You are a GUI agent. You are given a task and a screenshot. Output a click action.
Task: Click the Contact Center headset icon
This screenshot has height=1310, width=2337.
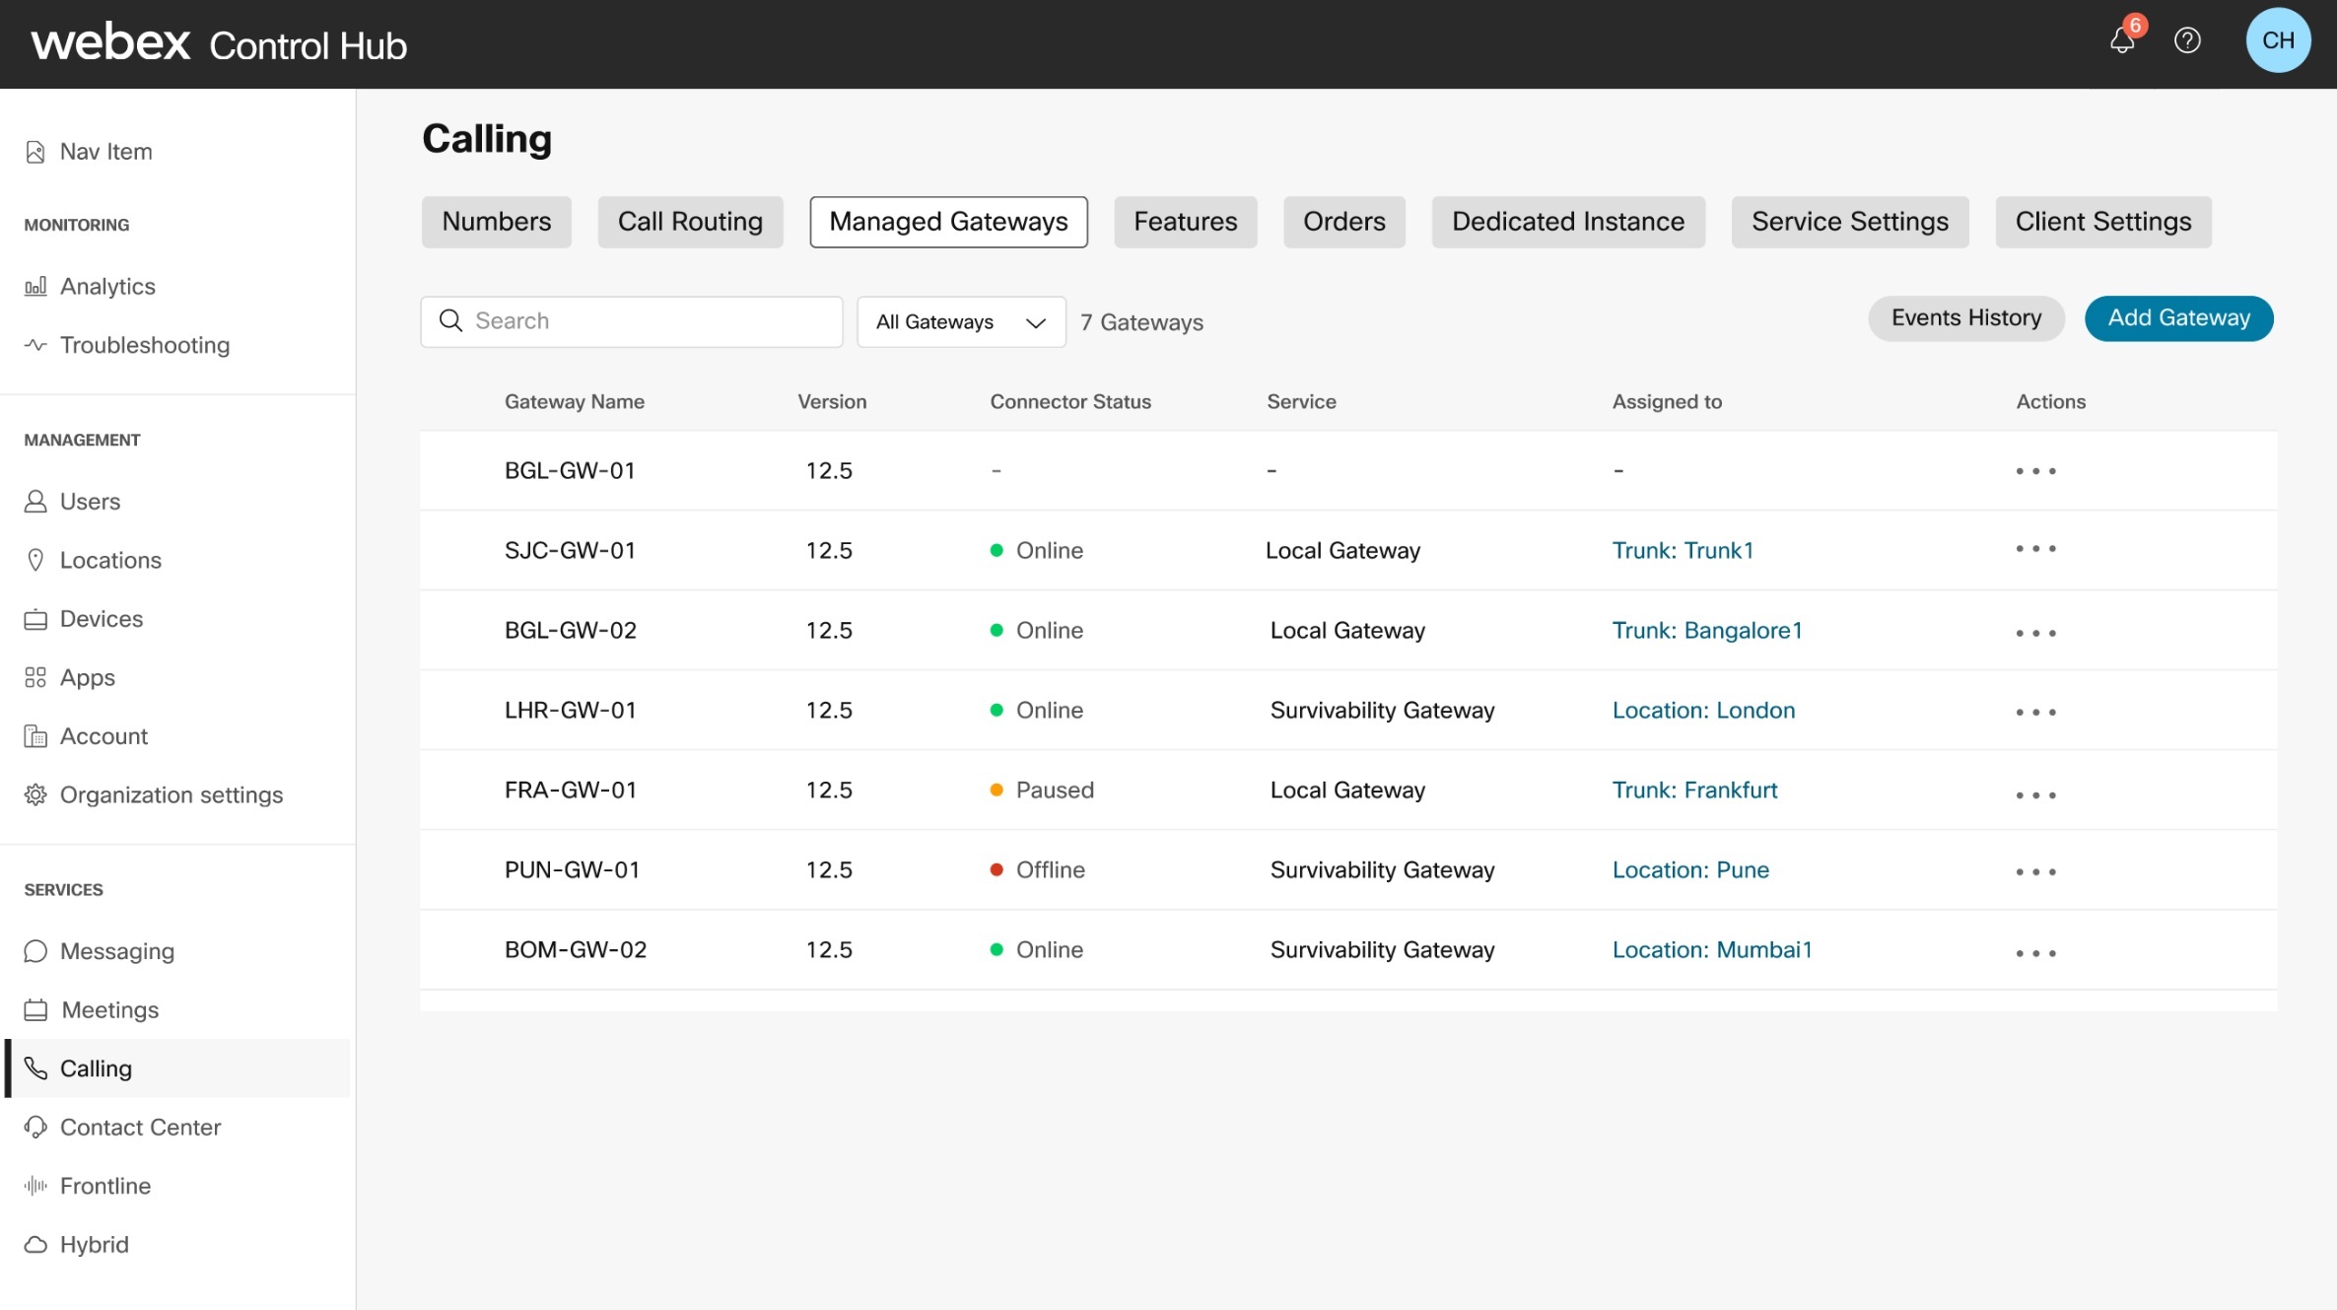(x=35, y=1127)
